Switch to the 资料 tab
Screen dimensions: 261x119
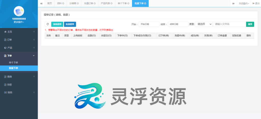pos(59,4)
